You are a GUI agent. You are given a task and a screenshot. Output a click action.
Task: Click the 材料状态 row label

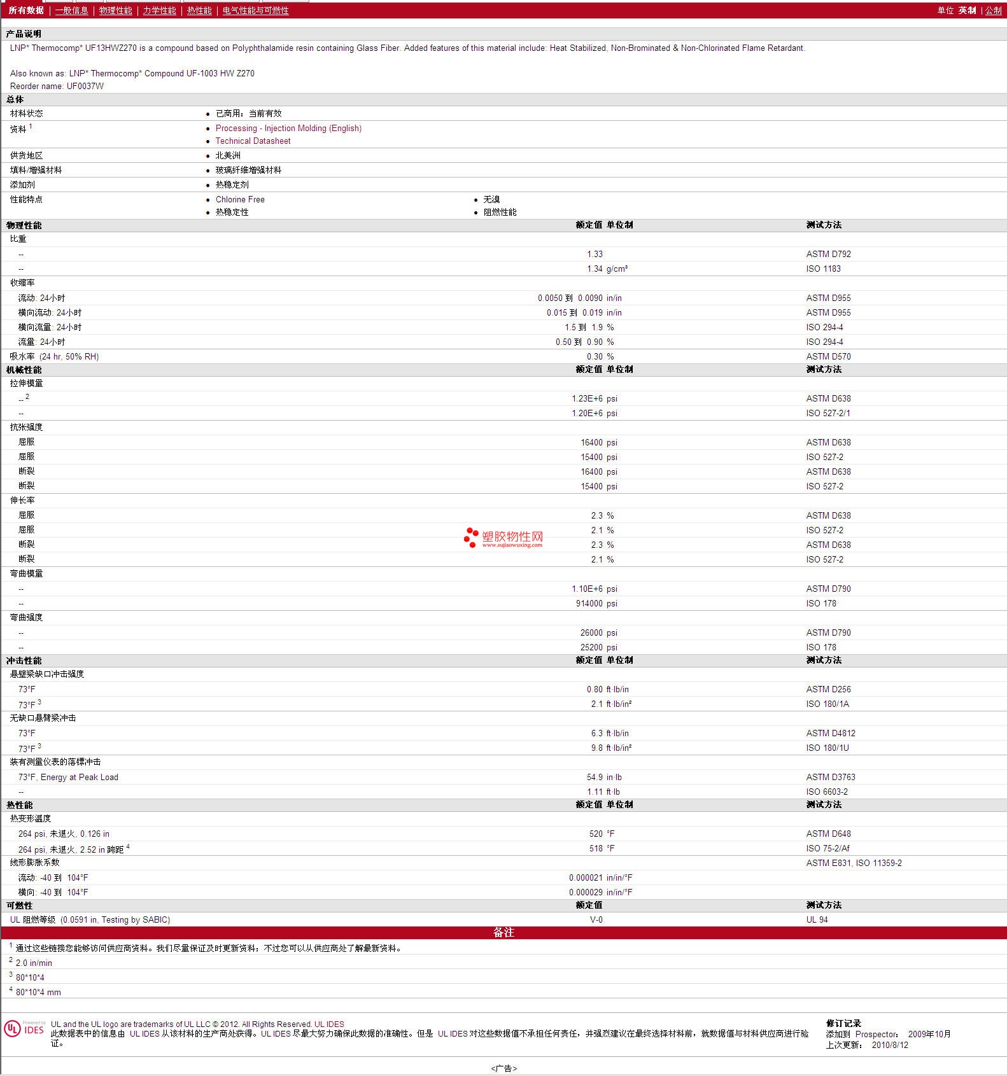27,113
